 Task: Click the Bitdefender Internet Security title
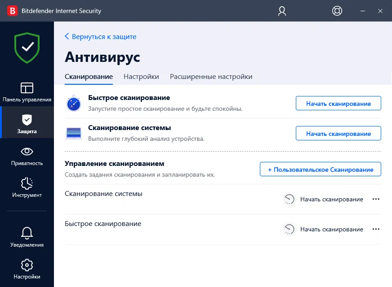61,11
